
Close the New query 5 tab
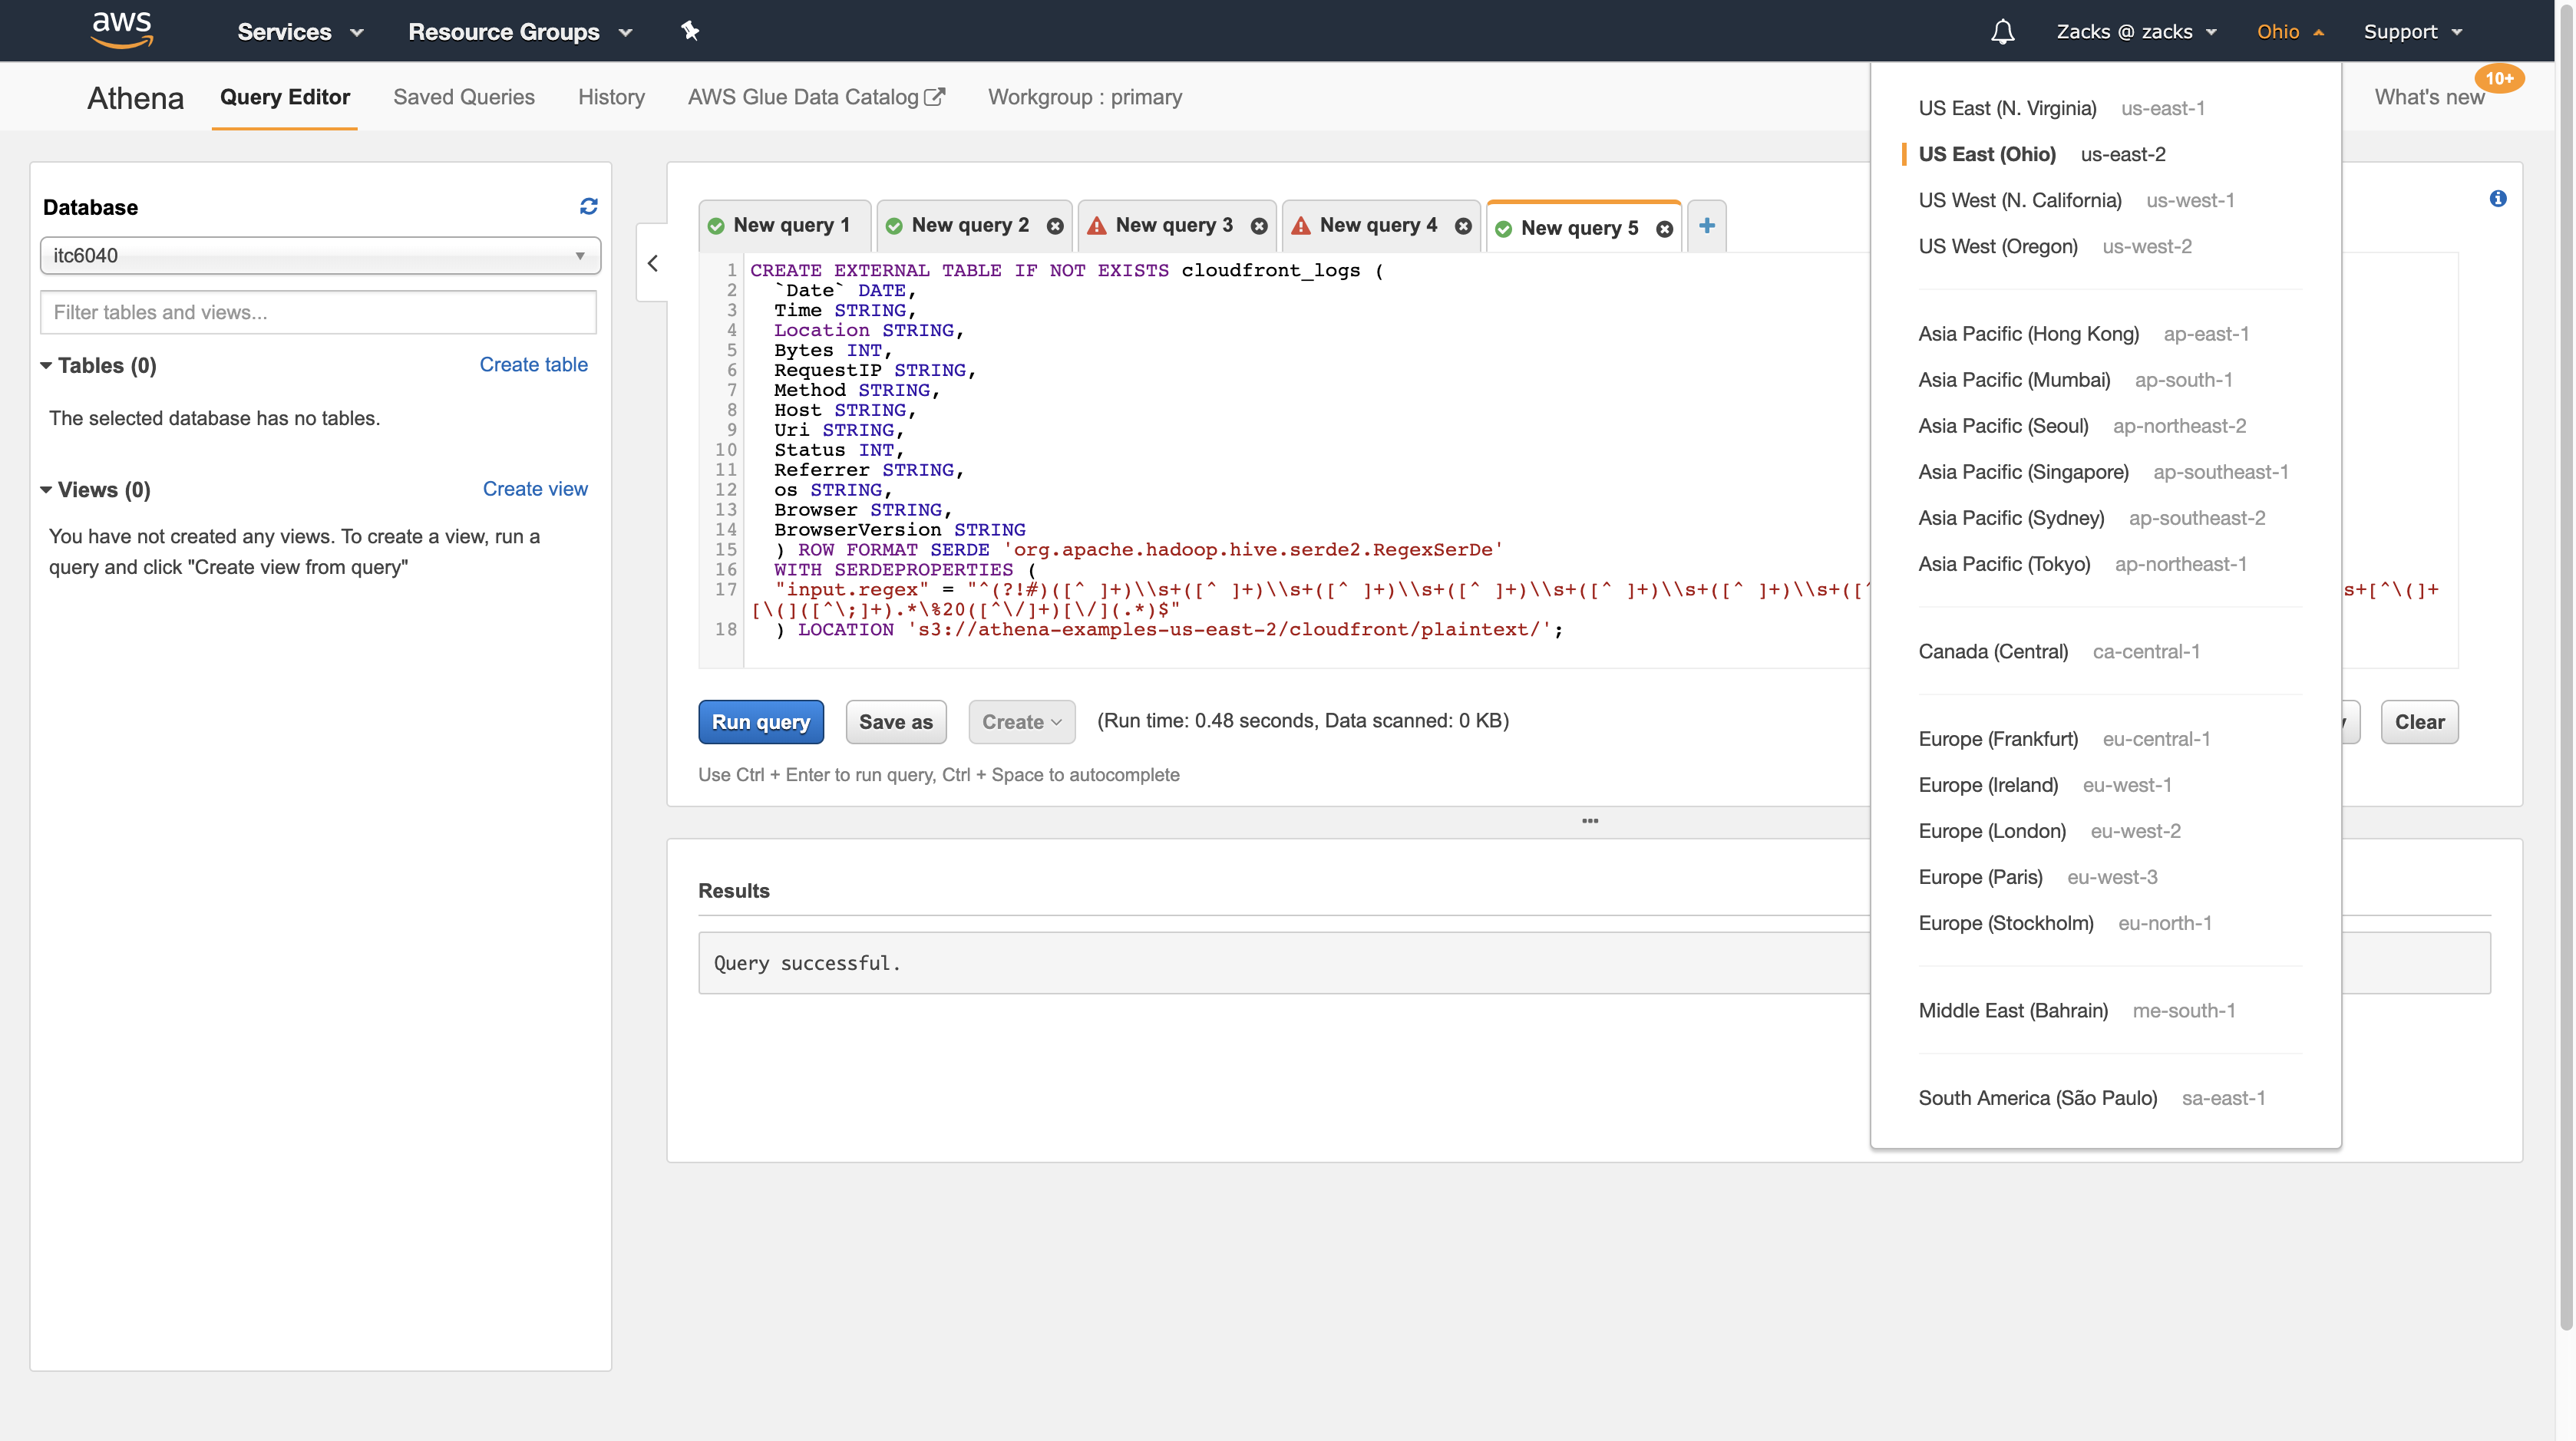click(x=1664, y=229)
